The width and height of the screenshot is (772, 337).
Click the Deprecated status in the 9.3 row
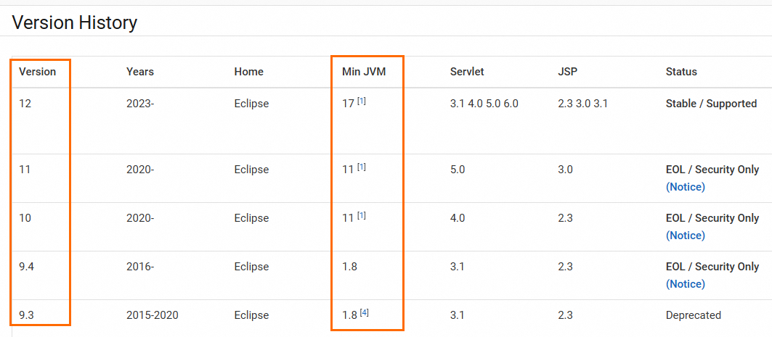coord(693,315)
